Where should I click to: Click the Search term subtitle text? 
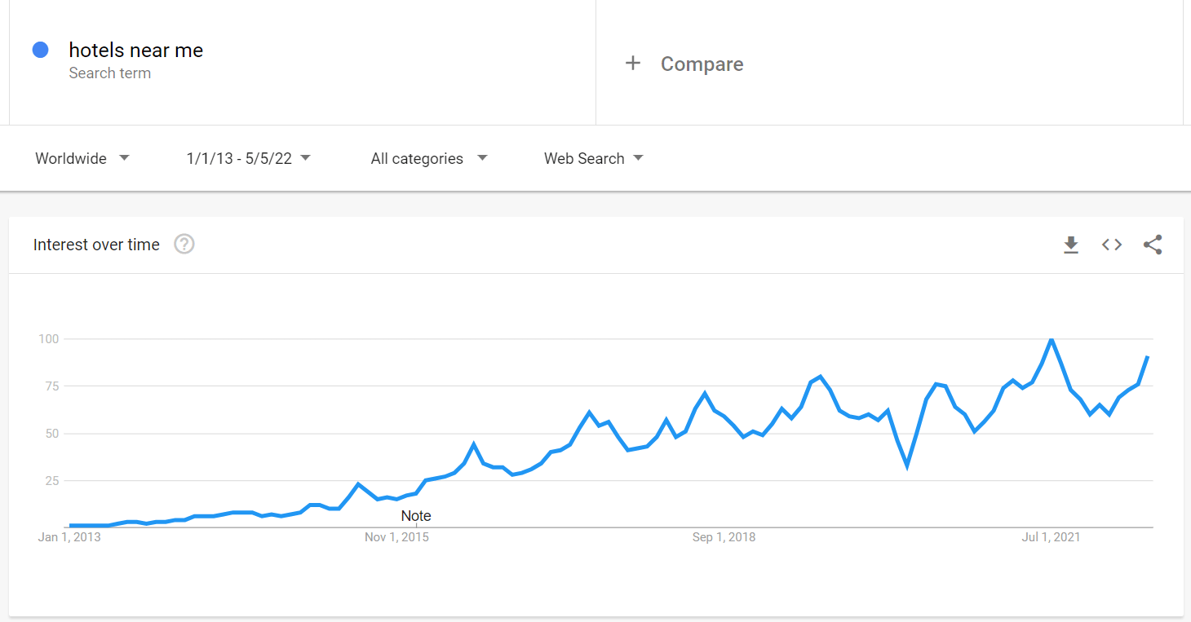pyautogui.click(x=109, y=73)
